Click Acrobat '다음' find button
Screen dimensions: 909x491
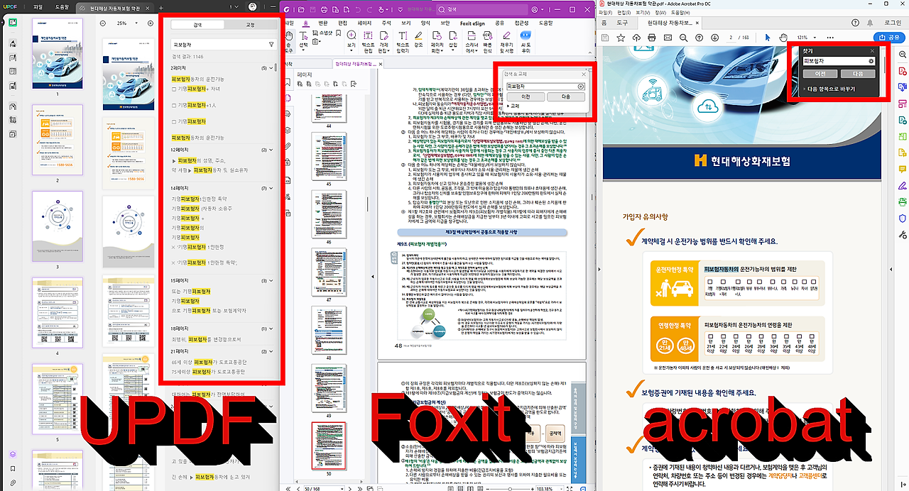click(858, 74)
